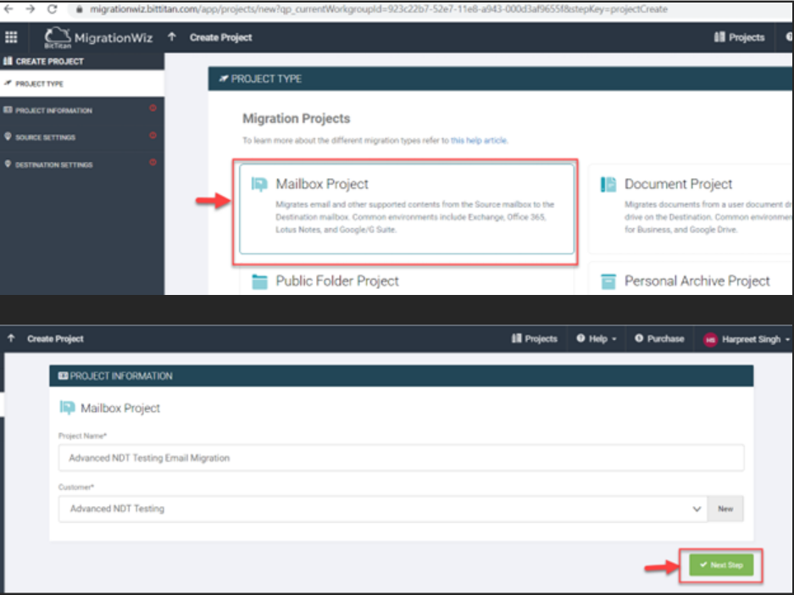Click the New customer button
This screenshot has width=794, height=595.
pos(725,509)
